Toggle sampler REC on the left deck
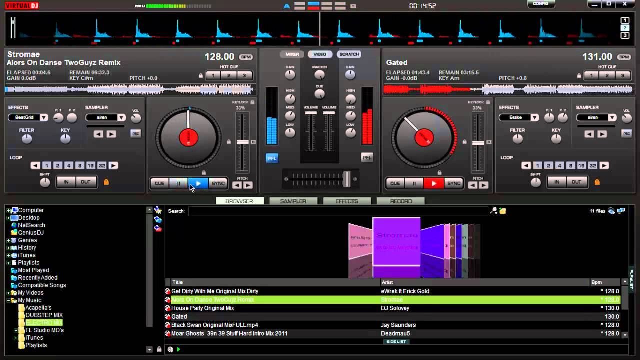This screenshot has height=360, width=640. (x=135, y=133)
